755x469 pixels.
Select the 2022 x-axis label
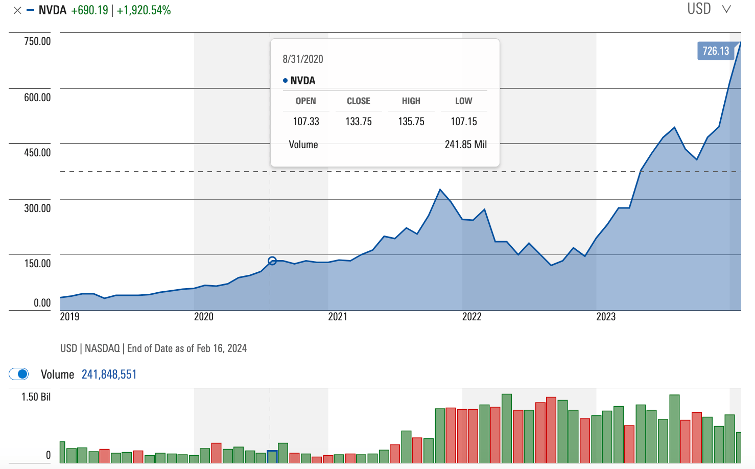point(472,316)
